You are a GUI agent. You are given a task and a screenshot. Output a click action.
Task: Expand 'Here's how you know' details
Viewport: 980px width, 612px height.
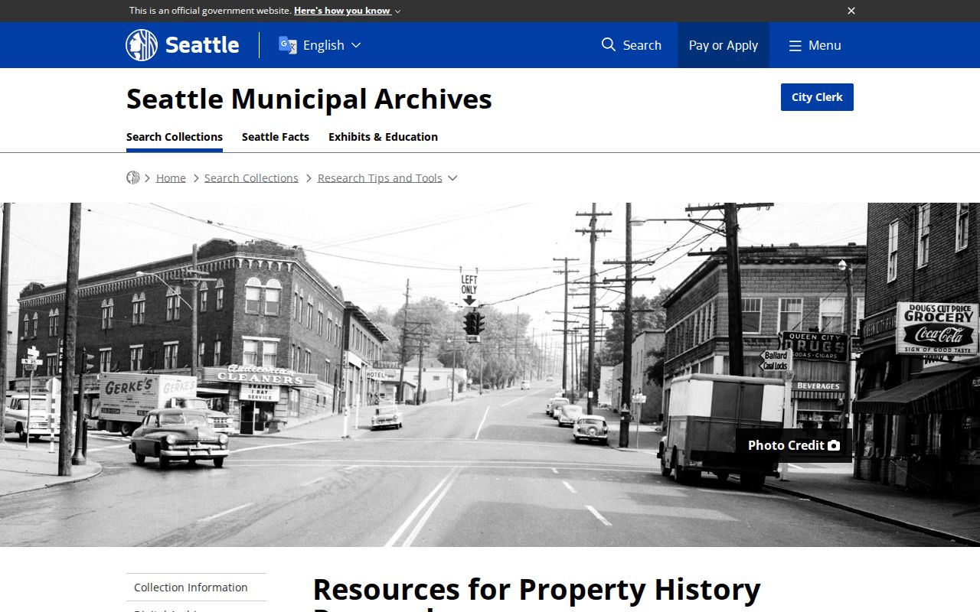[x=347, y=11]
